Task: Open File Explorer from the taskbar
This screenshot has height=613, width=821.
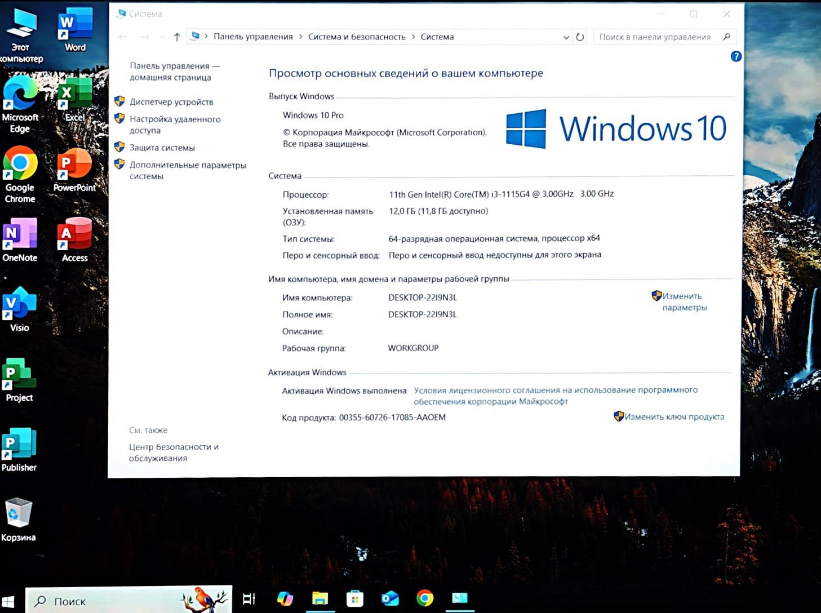Action: click(x=320, y=599)
